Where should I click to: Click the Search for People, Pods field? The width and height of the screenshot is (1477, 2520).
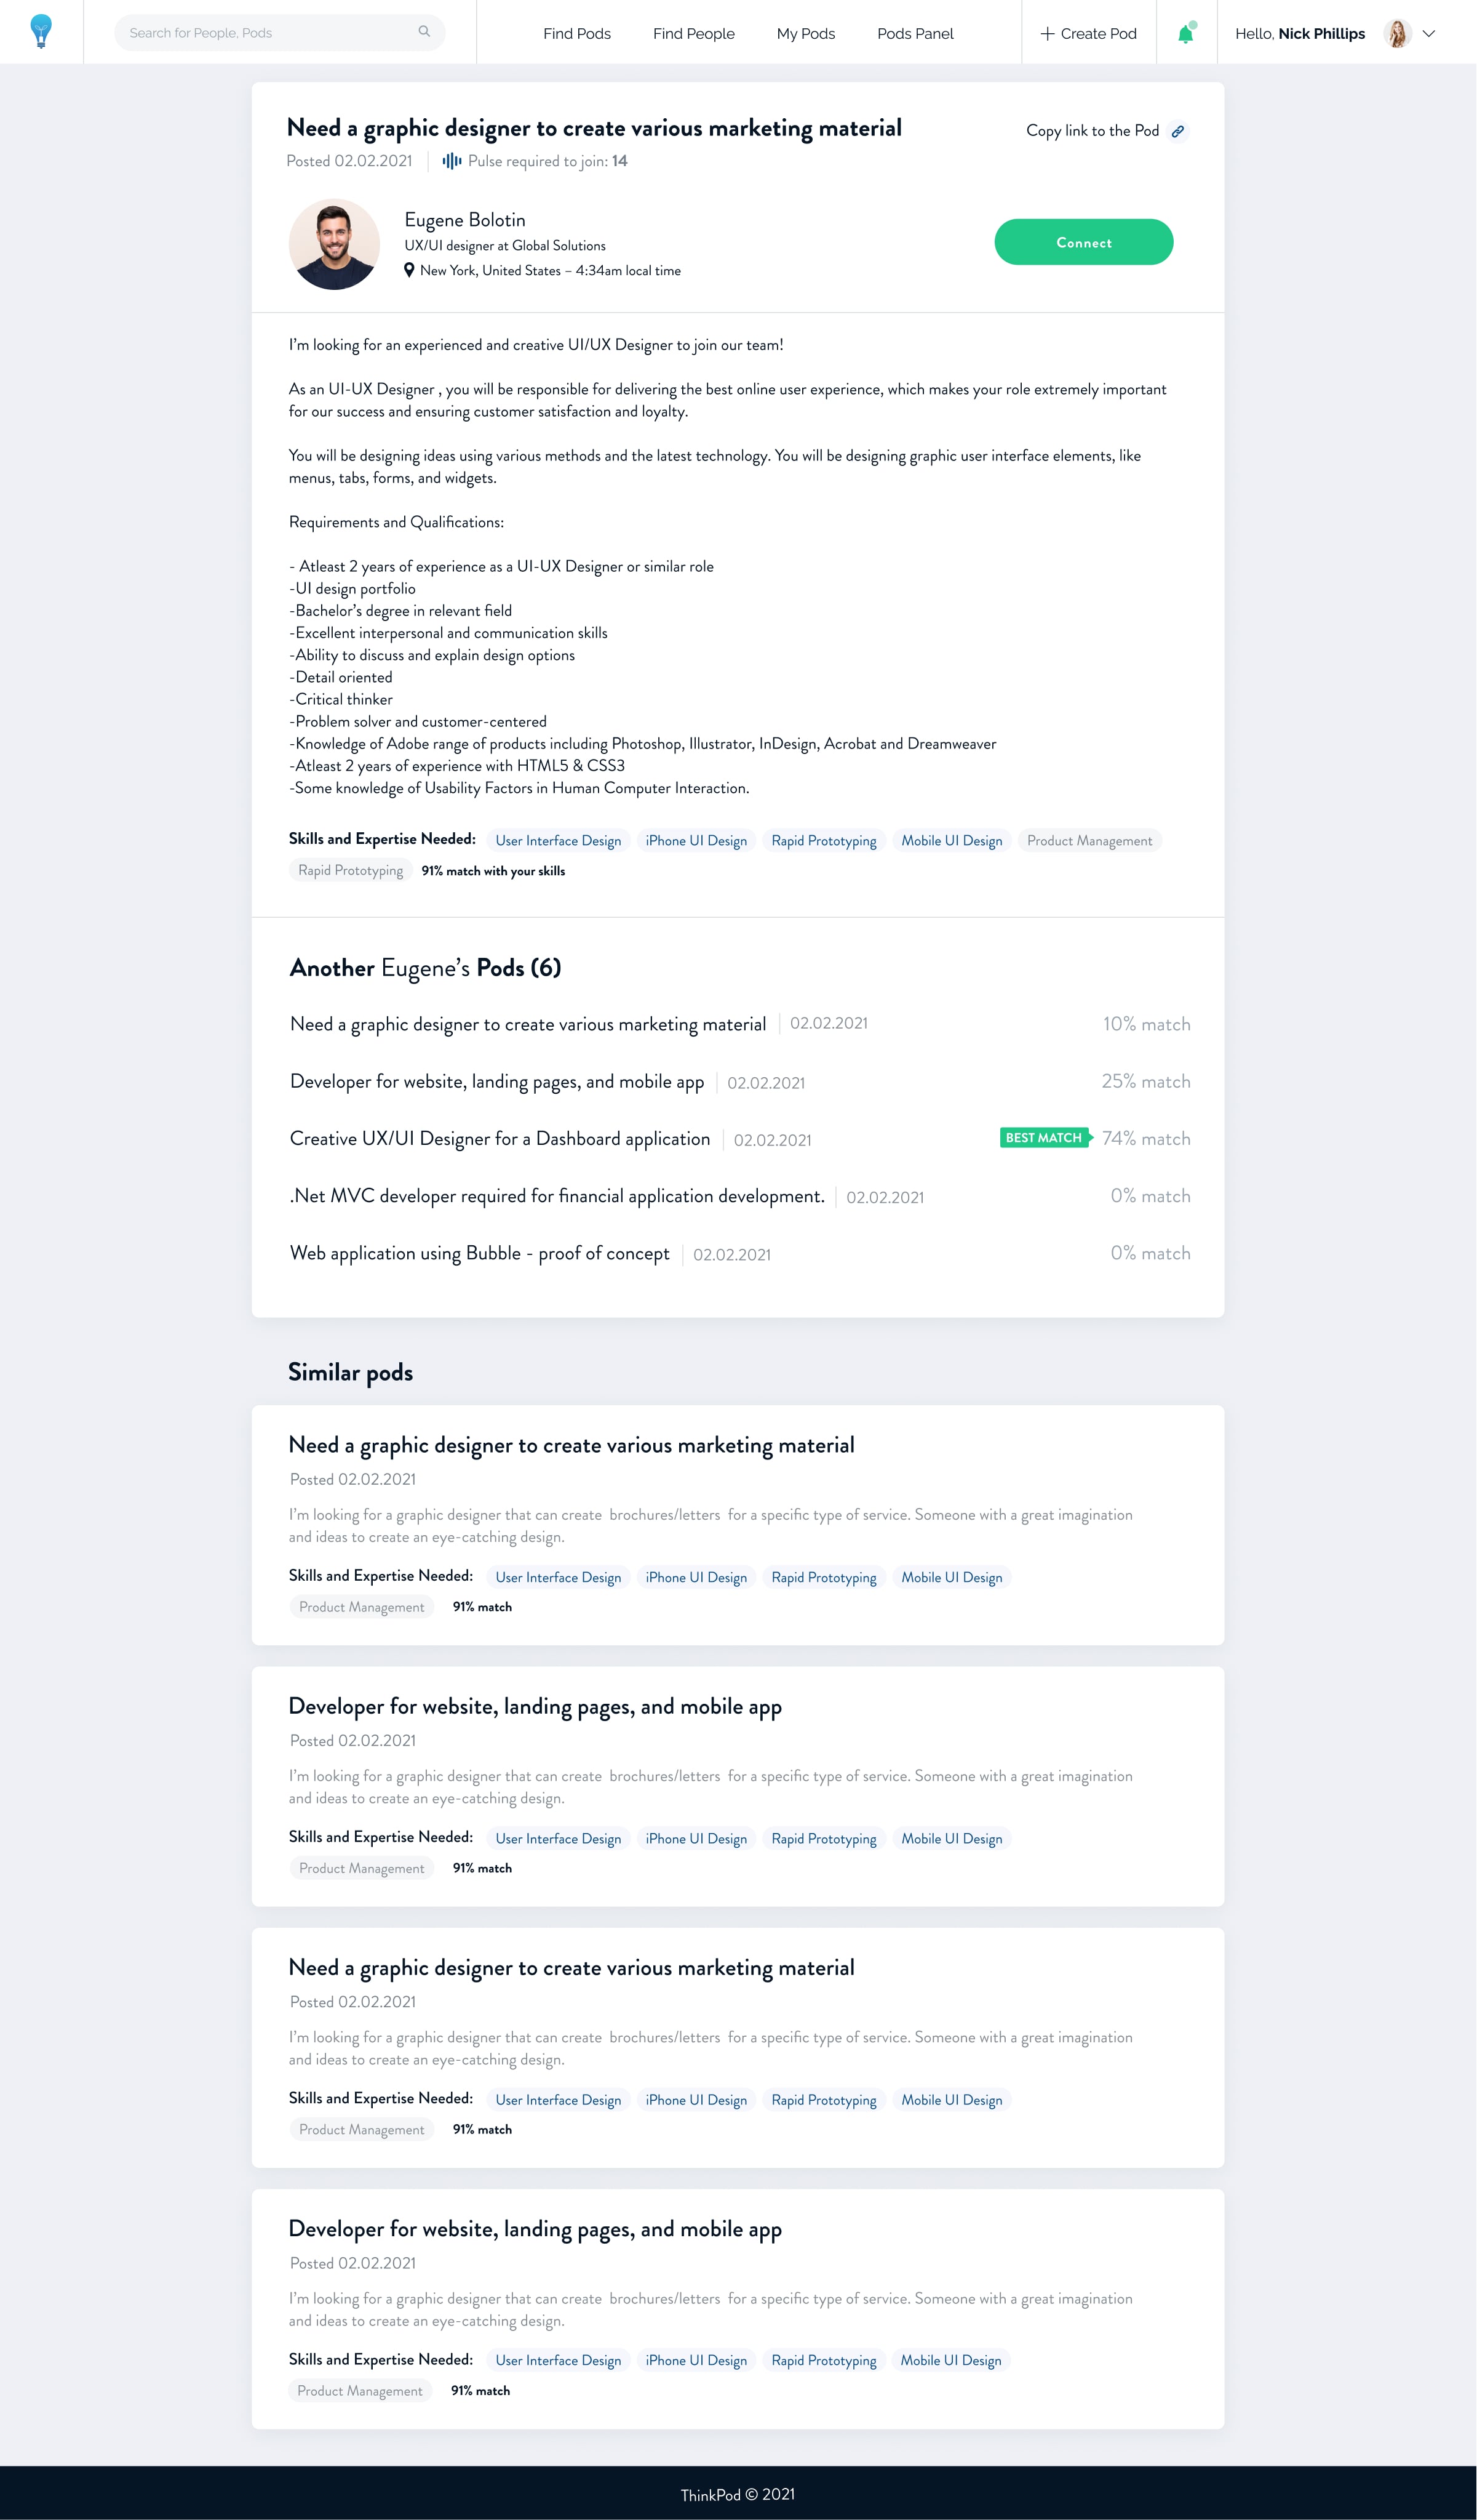click(x=280, y=32)
